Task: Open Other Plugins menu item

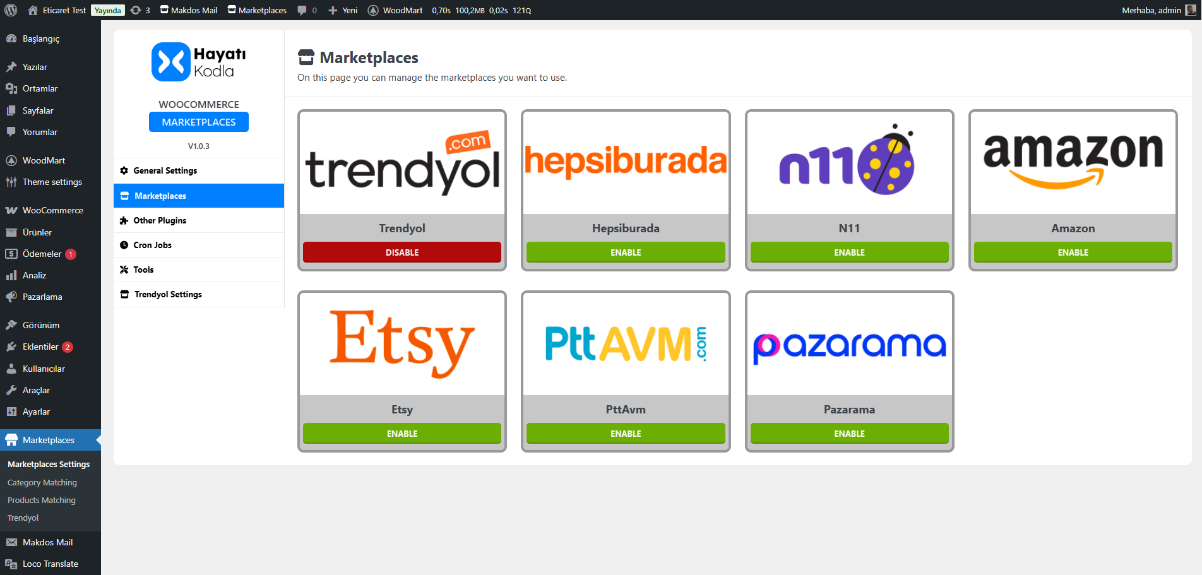Action: (199, 220)
